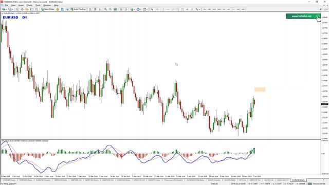Open the Market Watch window icon

(x=17, y=9)
